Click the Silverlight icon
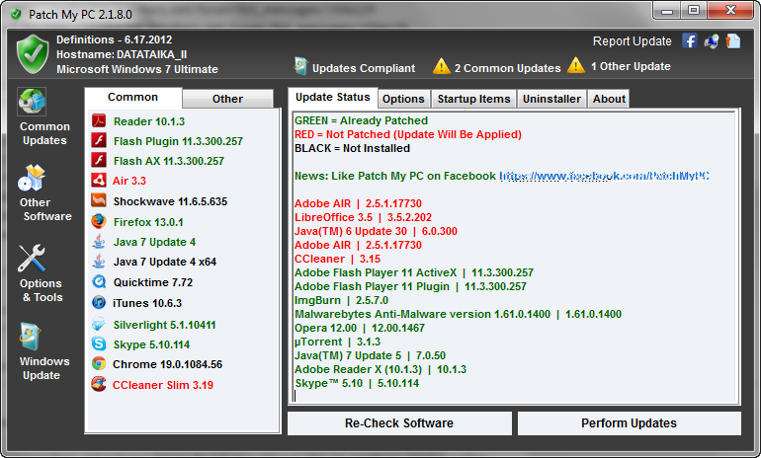The image size is (761, 458). point(99,324)
